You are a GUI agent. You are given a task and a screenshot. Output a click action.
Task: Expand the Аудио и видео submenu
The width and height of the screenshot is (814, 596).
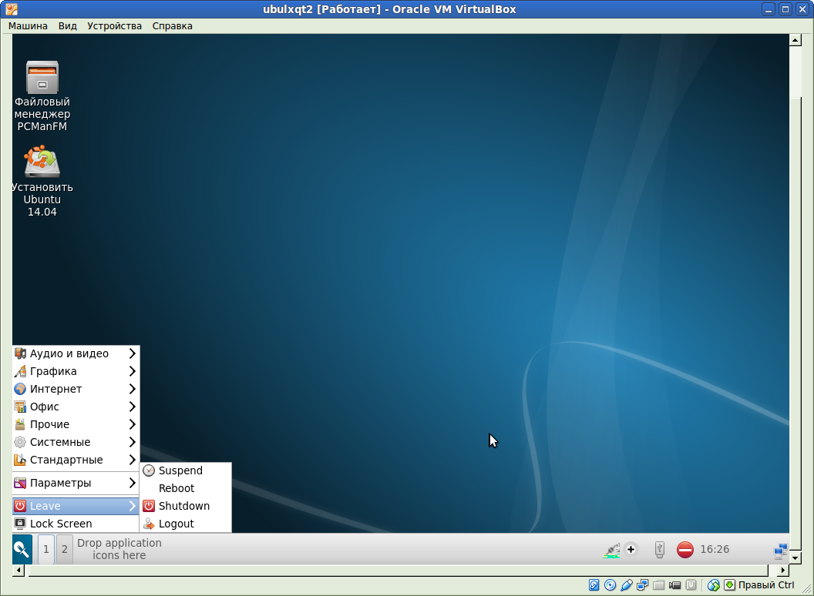tap(76, 353)
